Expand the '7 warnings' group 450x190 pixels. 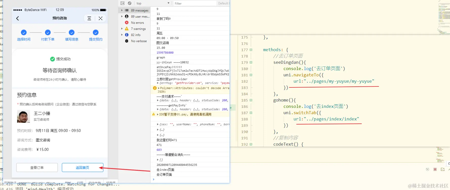122,29
